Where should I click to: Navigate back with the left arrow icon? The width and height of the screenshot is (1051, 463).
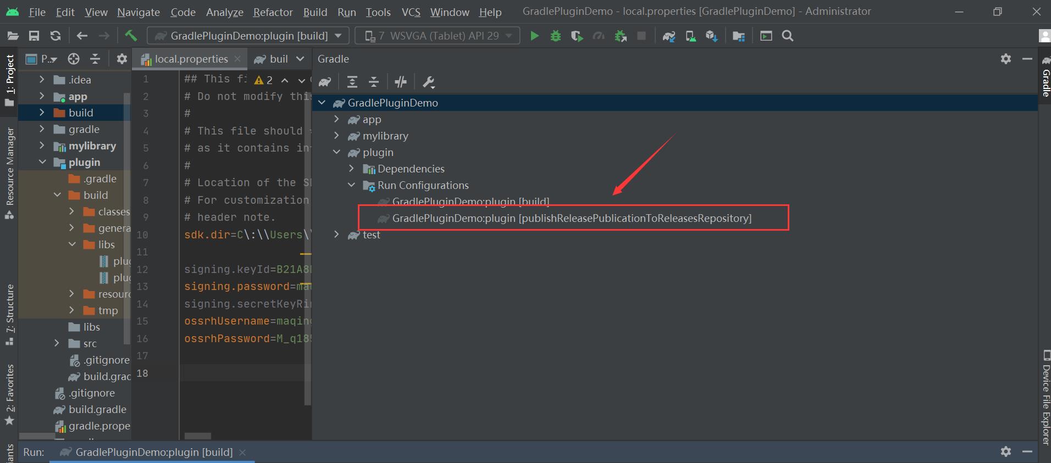[82, 36]
